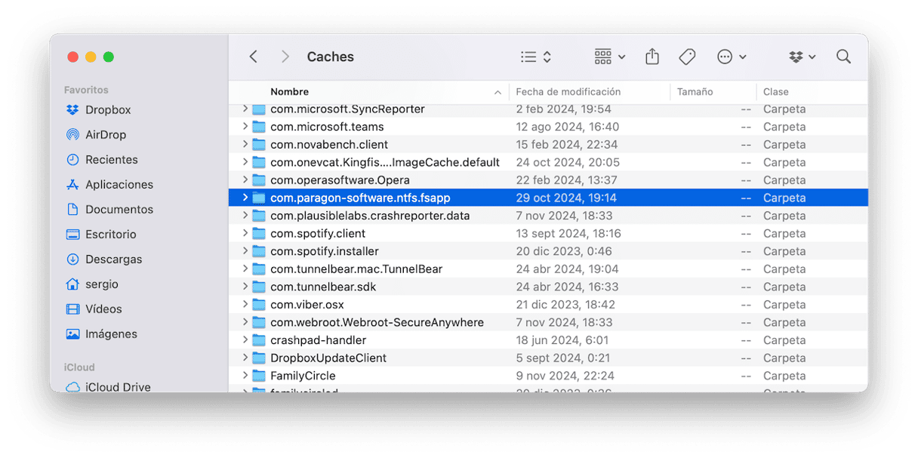Image resolution: width=918 pixels, height=458 pixels.
Task: Click the Caches window title
Action: pos(331,57)
